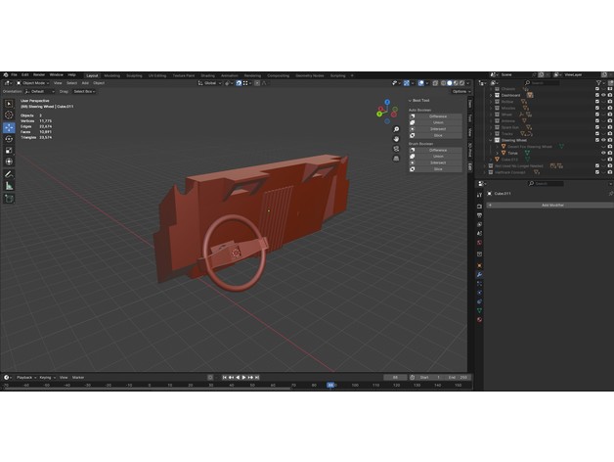The height and width of the screenshot is (462, 614).
Task: Click the blue timeline playhead frame marker
Action: [x=330, y=385]
